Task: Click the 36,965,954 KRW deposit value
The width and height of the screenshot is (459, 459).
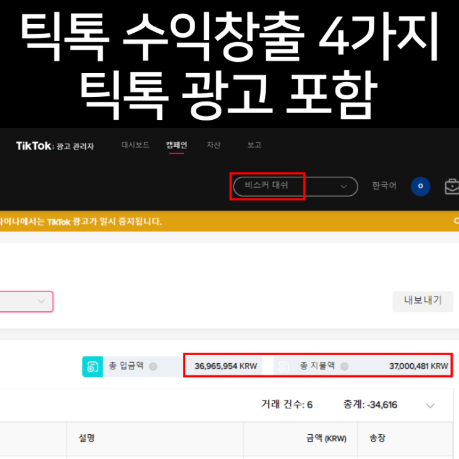Action: pyautogui.click(x=225, y=366)
